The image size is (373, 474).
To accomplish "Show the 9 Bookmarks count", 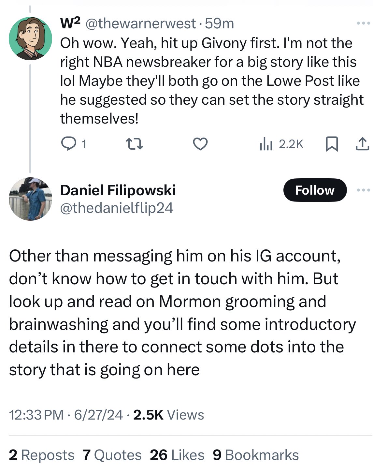I will [x=256, y=455].
